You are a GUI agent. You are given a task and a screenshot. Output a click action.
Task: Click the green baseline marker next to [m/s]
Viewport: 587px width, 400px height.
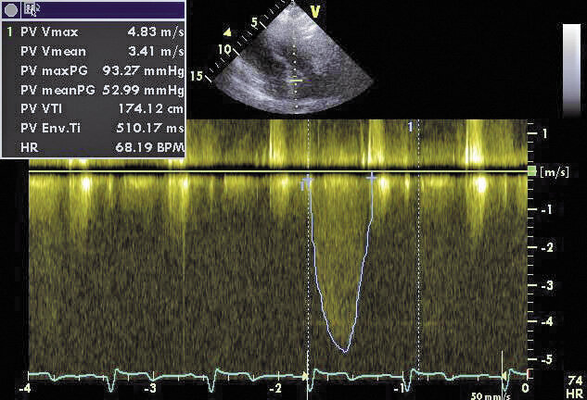(532, 171)
